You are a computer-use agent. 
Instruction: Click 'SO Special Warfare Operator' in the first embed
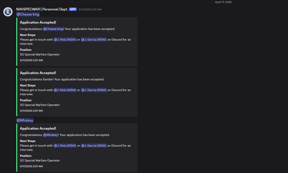tap(40, 54)
